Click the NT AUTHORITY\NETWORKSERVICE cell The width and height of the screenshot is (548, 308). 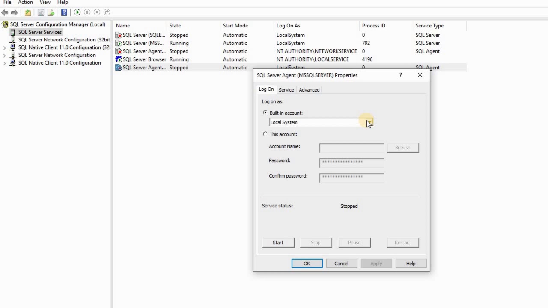(316, 51)
